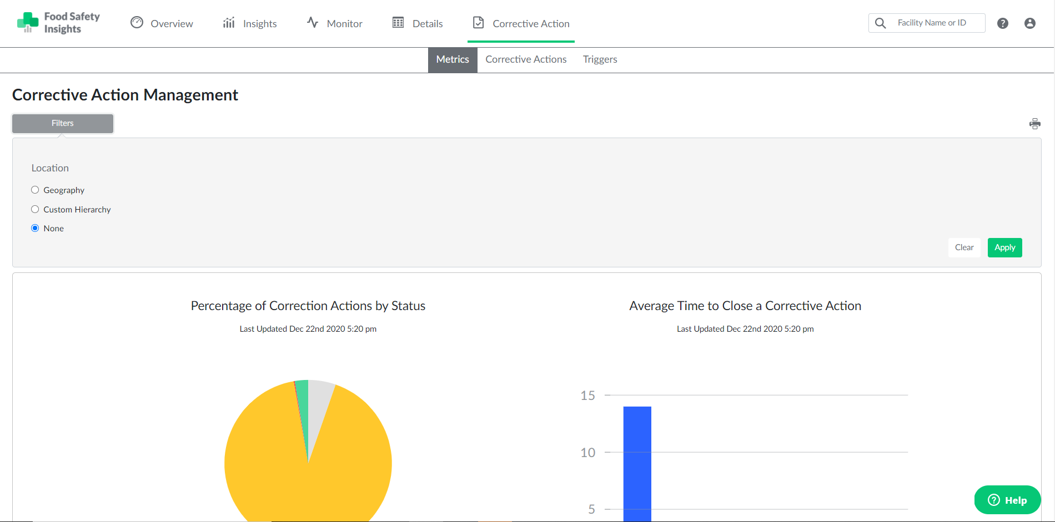
Task: Clear the current filter selections
Action: 964,247
